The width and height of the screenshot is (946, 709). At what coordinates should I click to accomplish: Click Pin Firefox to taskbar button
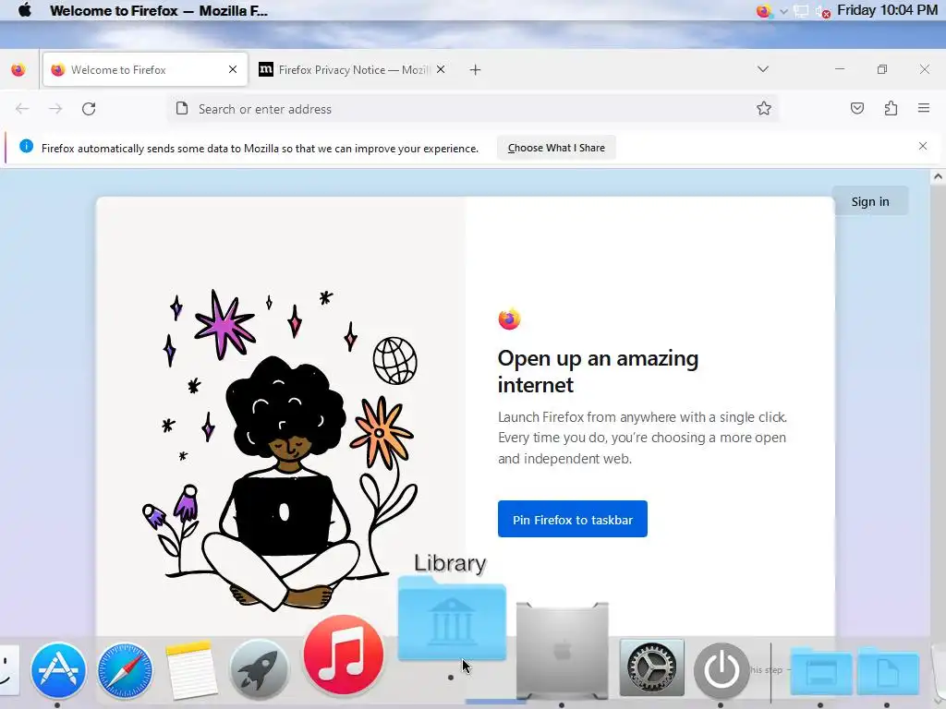pyautogui.click(x=573, y=519)
